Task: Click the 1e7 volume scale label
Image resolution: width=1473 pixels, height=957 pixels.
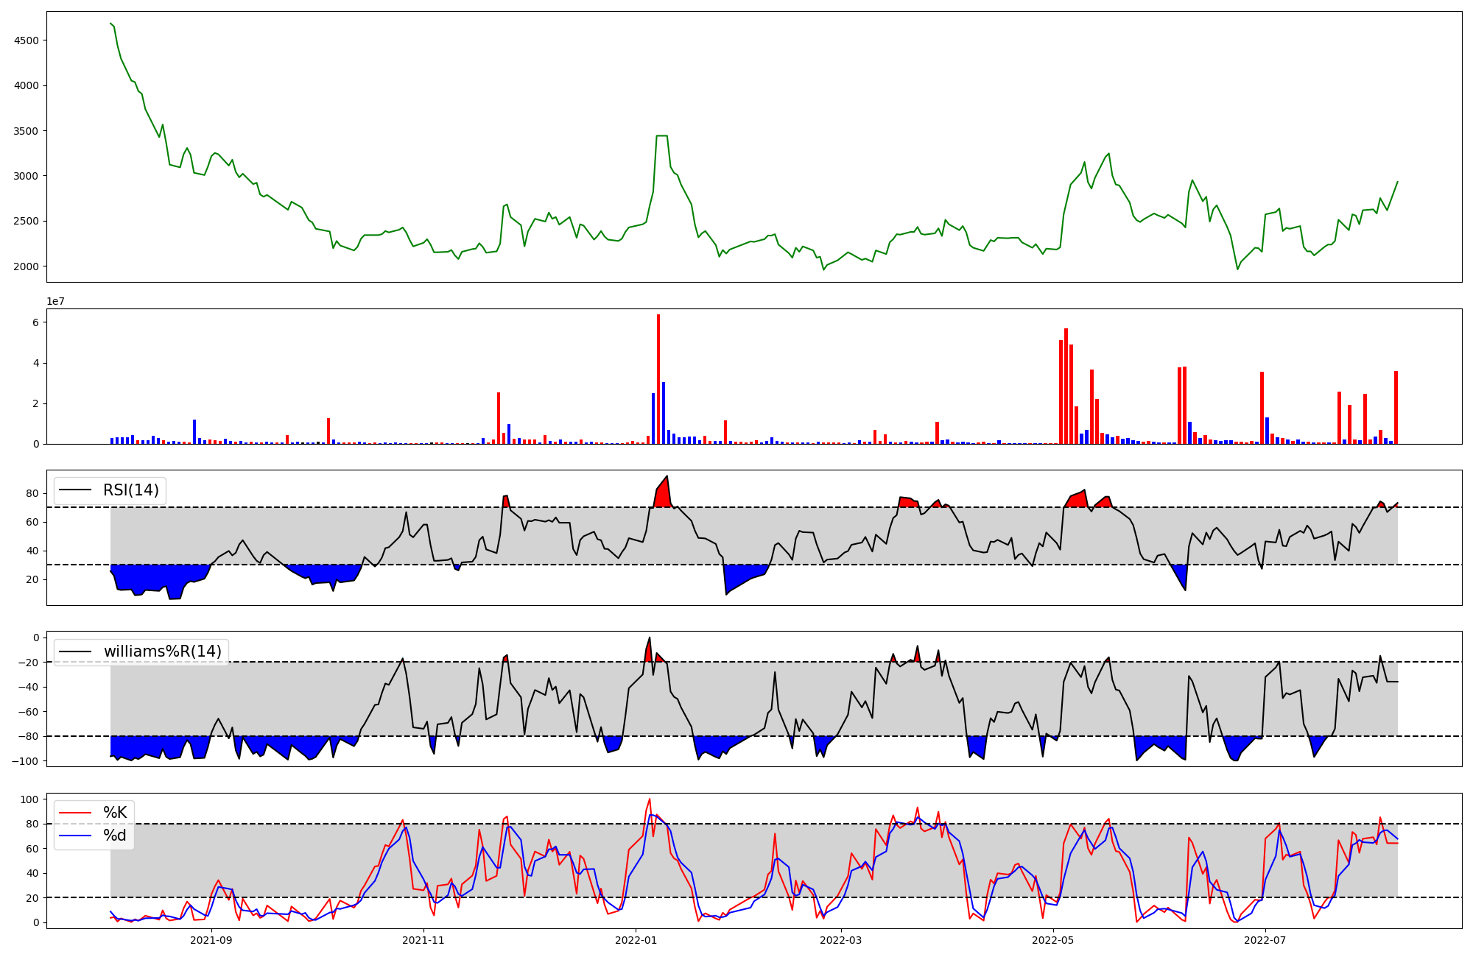Action: click(x=55, y=302)
